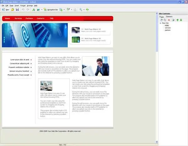The image size is (188, 146).
Task: Click the vertical scrollbar down arrow
Action: 157,142
